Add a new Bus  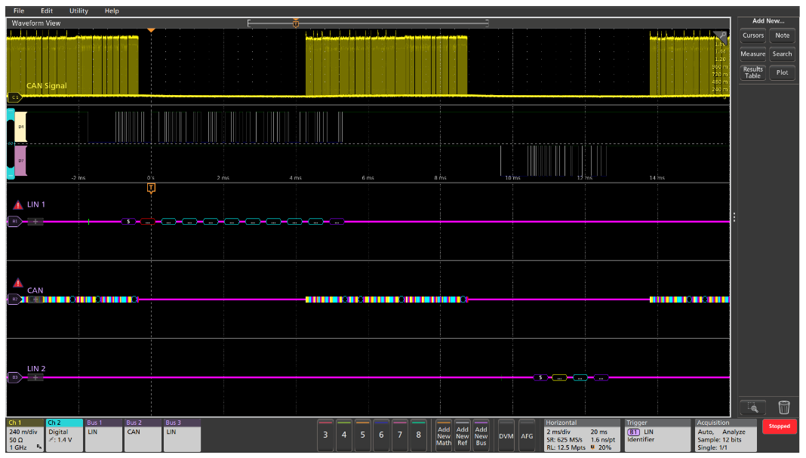point(481,435)
